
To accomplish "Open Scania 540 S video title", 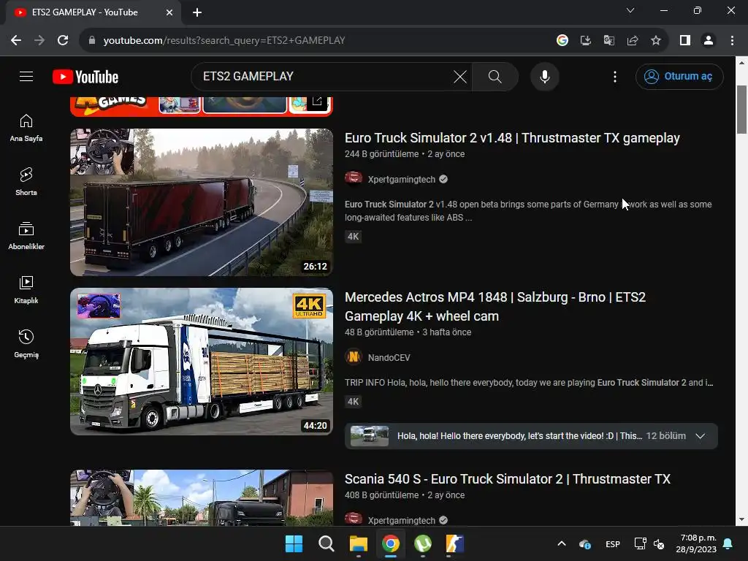I will [x=508, y=479].
